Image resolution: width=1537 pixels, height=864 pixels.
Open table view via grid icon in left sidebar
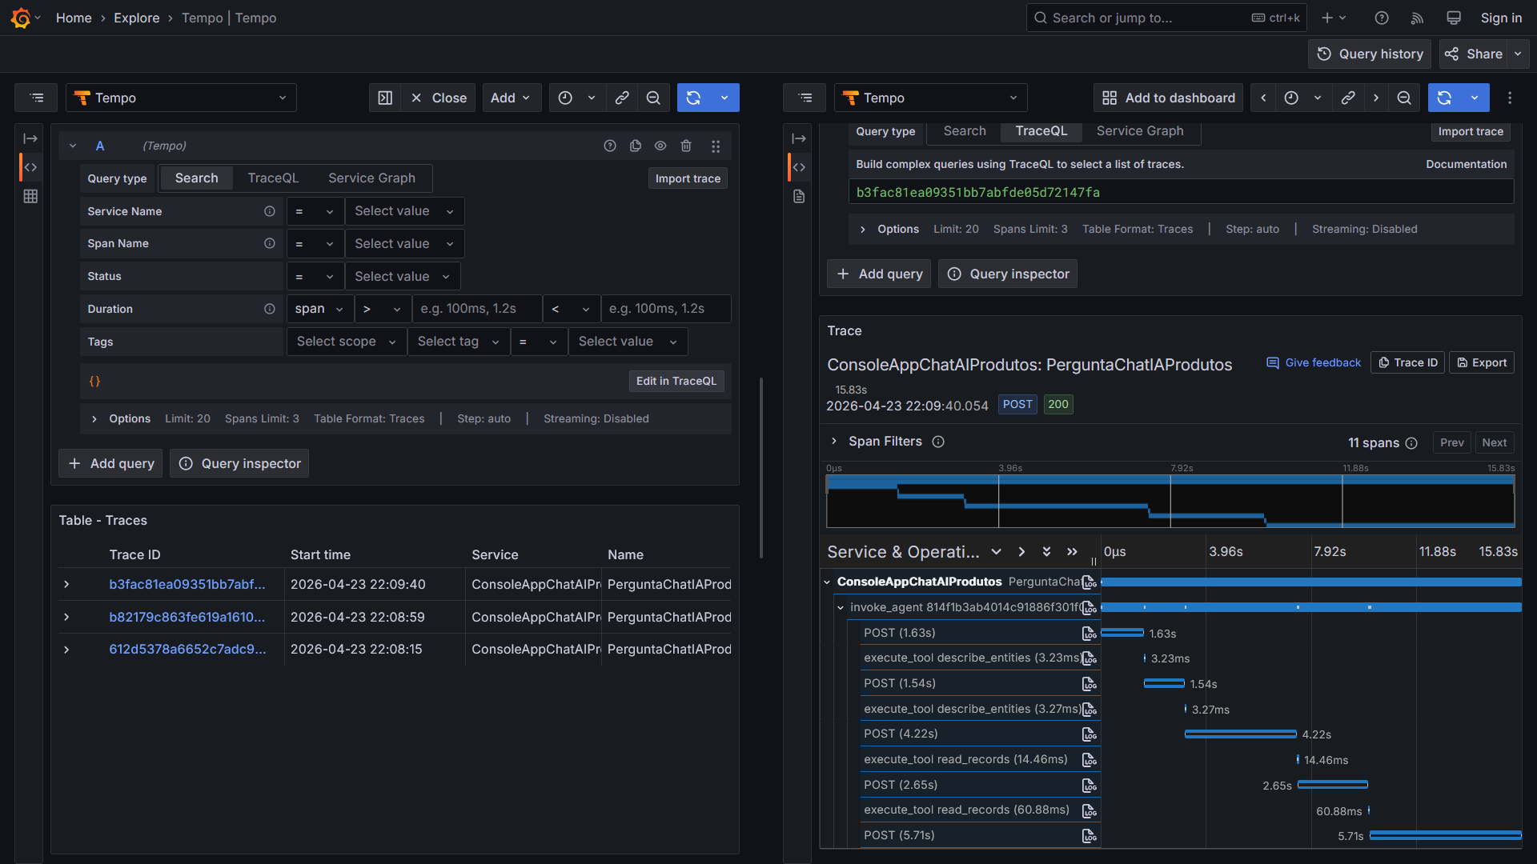(30, 196)
